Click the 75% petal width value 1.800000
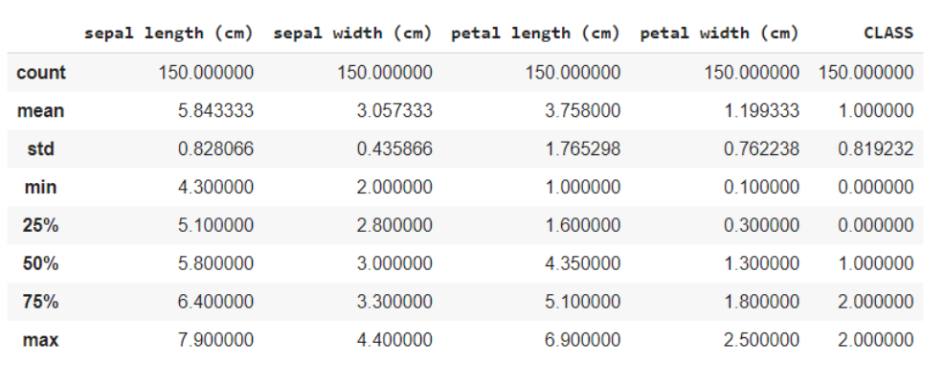The height and width of the screenshot is (387, 944). pyautogui.click(x=761, y=302)
